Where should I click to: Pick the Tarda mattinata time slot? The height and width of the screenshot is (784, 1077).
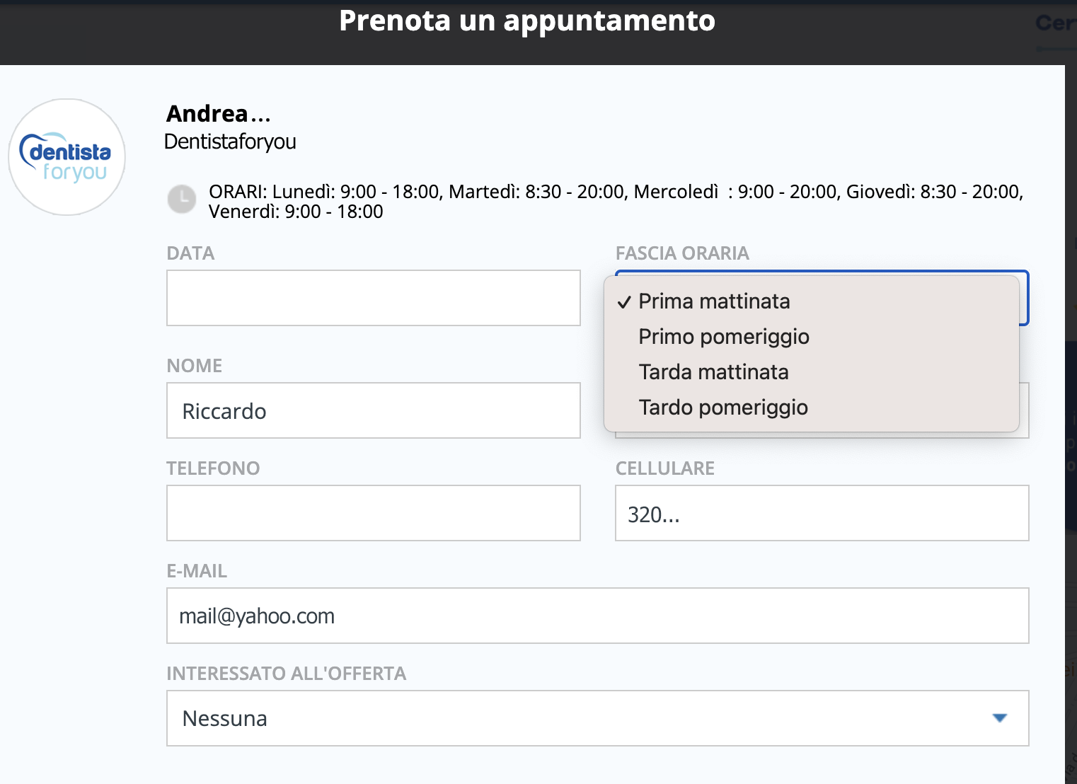point(713,372)
